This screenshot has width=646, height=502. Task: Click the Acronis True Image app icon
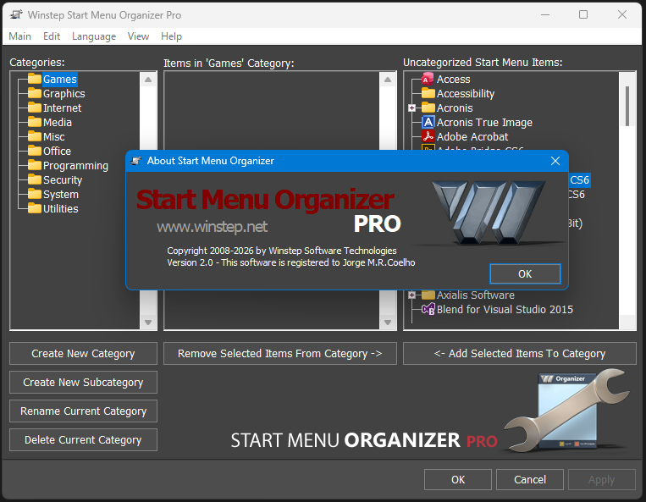(x=428, y=123)
